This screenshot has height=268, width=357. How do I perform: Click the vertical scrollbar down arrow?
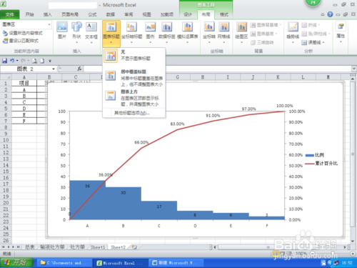point(353,241)
